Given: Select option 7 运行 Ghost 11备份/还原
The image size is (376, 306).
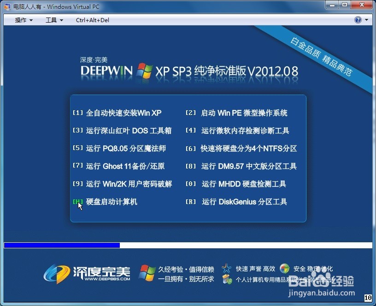Looking at the screenshot, I should tap(118, 166).
